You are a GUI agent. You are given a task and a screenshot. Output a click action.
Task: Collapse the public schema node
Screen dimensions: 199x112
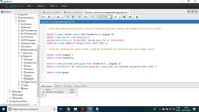point(16,21)
